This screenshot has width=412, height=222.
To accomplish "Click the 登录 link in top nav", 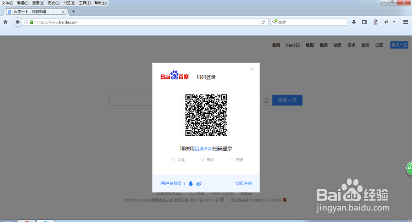I will 365,45.
